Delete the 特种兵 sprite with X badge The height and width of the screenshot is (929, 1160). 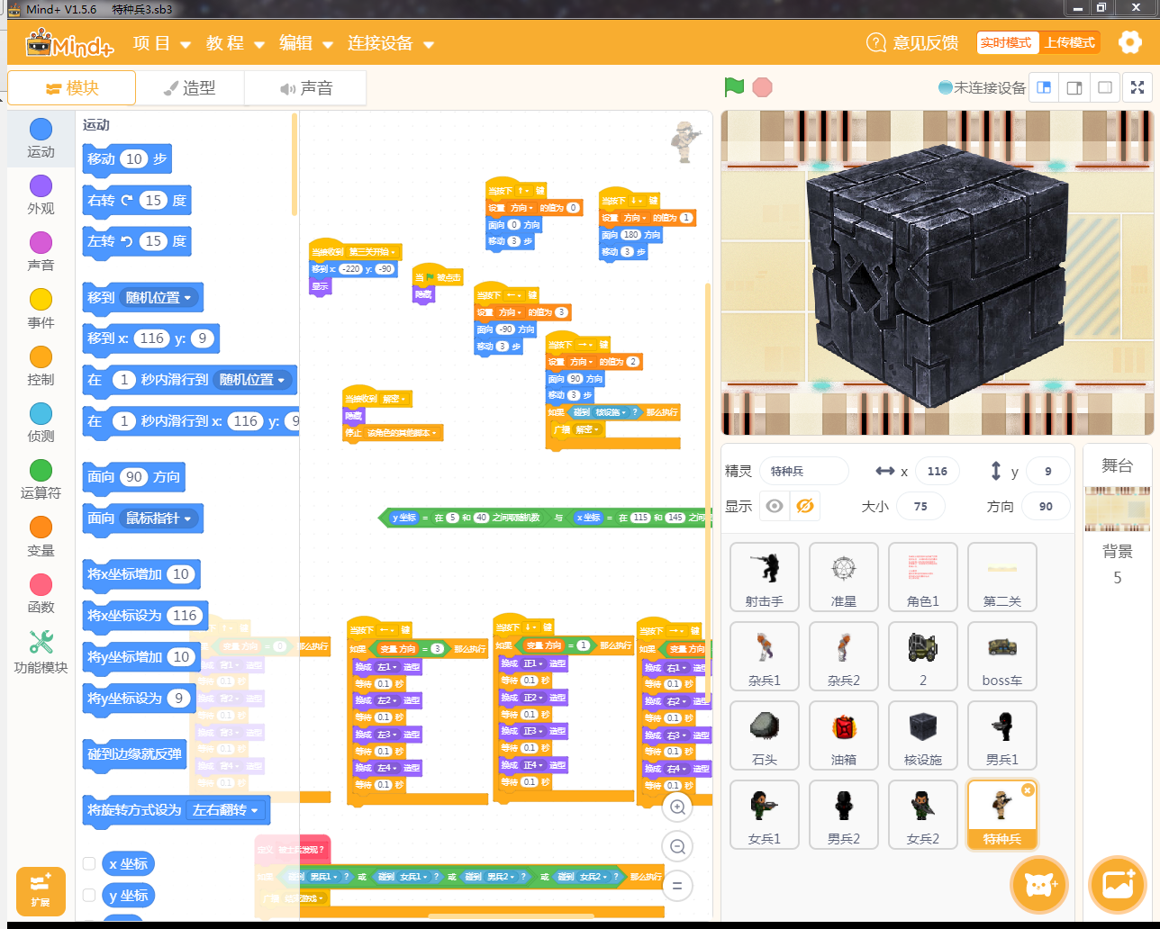click(x=1028, y=789)
